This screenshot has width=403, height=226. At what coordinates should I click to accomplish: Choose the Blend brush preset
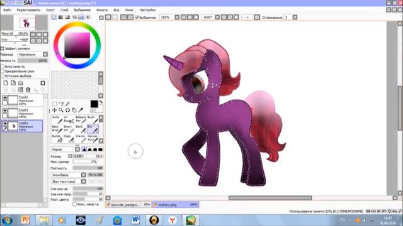click(x=81, y=129)
